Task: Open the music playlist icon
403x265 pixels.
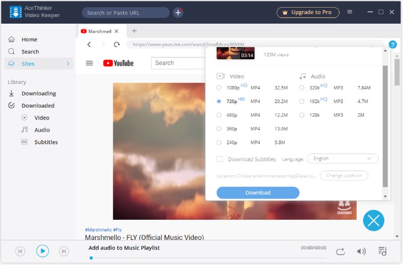Action: tap(382, 251)
